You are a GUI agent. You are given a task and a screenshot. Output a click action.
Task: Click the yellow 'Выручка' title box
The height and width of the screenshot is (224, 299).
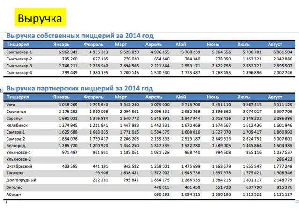tap(40, 17)
